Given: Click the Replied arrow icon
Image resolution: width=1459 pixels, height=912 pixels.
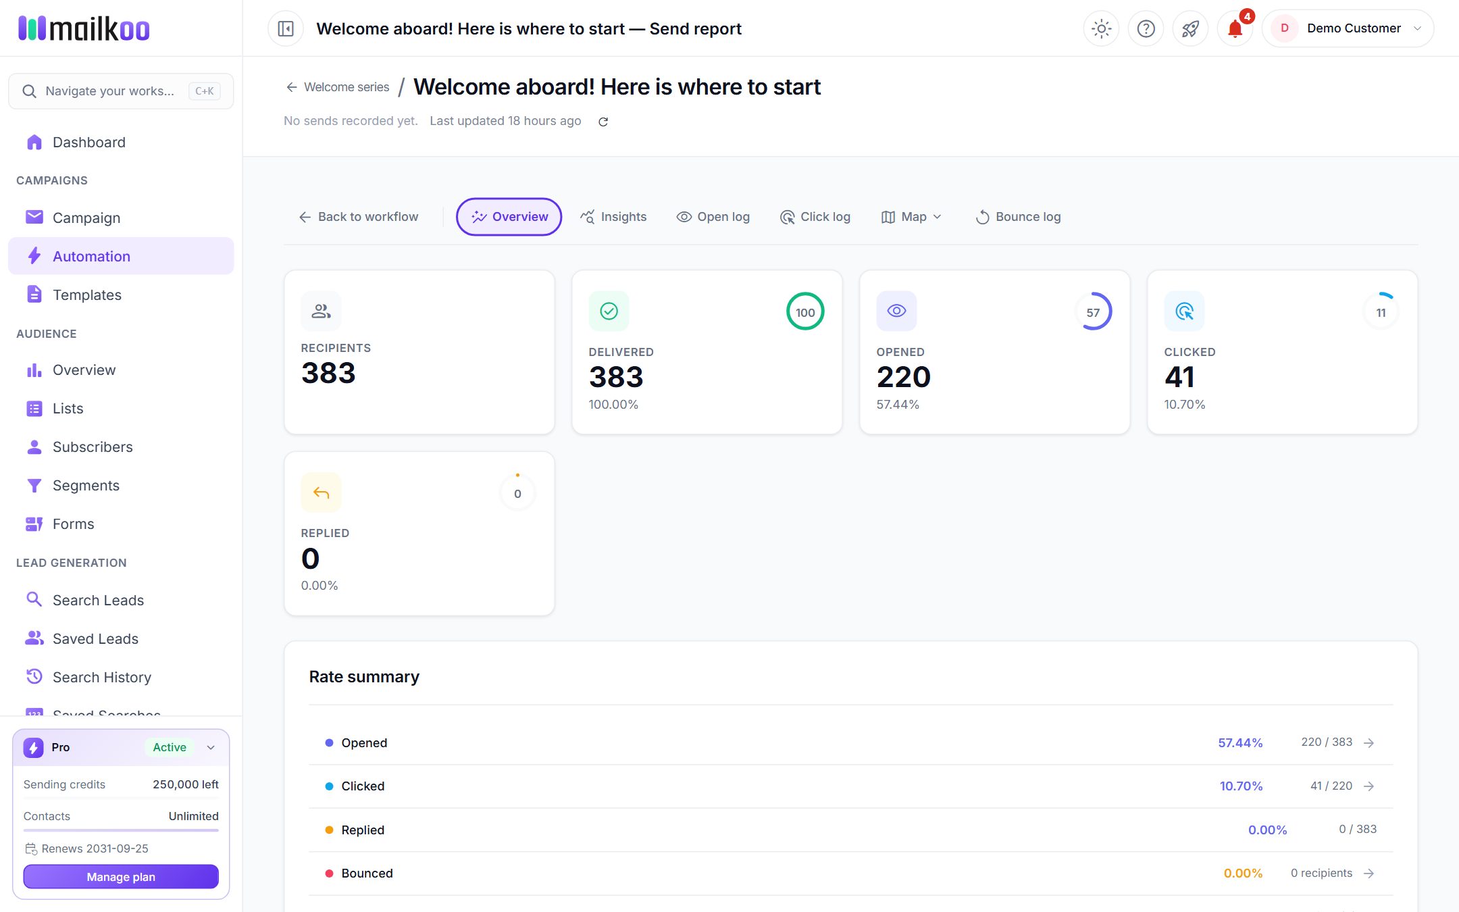Looking at the screenshot, I should pos(321,492).
